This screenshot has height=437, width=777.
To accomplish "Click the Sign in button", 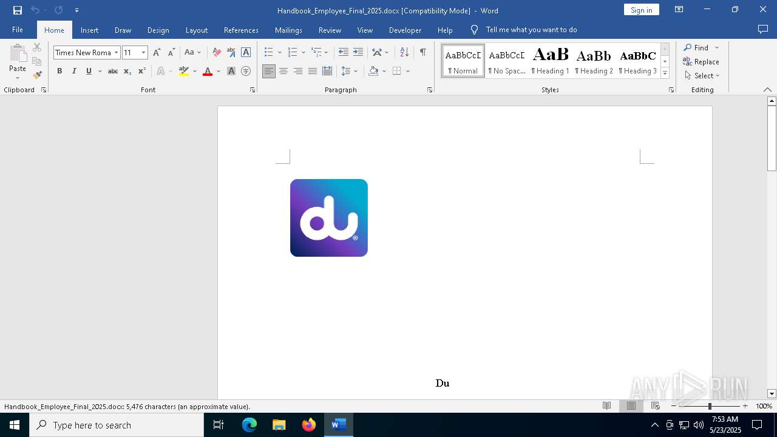I will coord(641,10).
